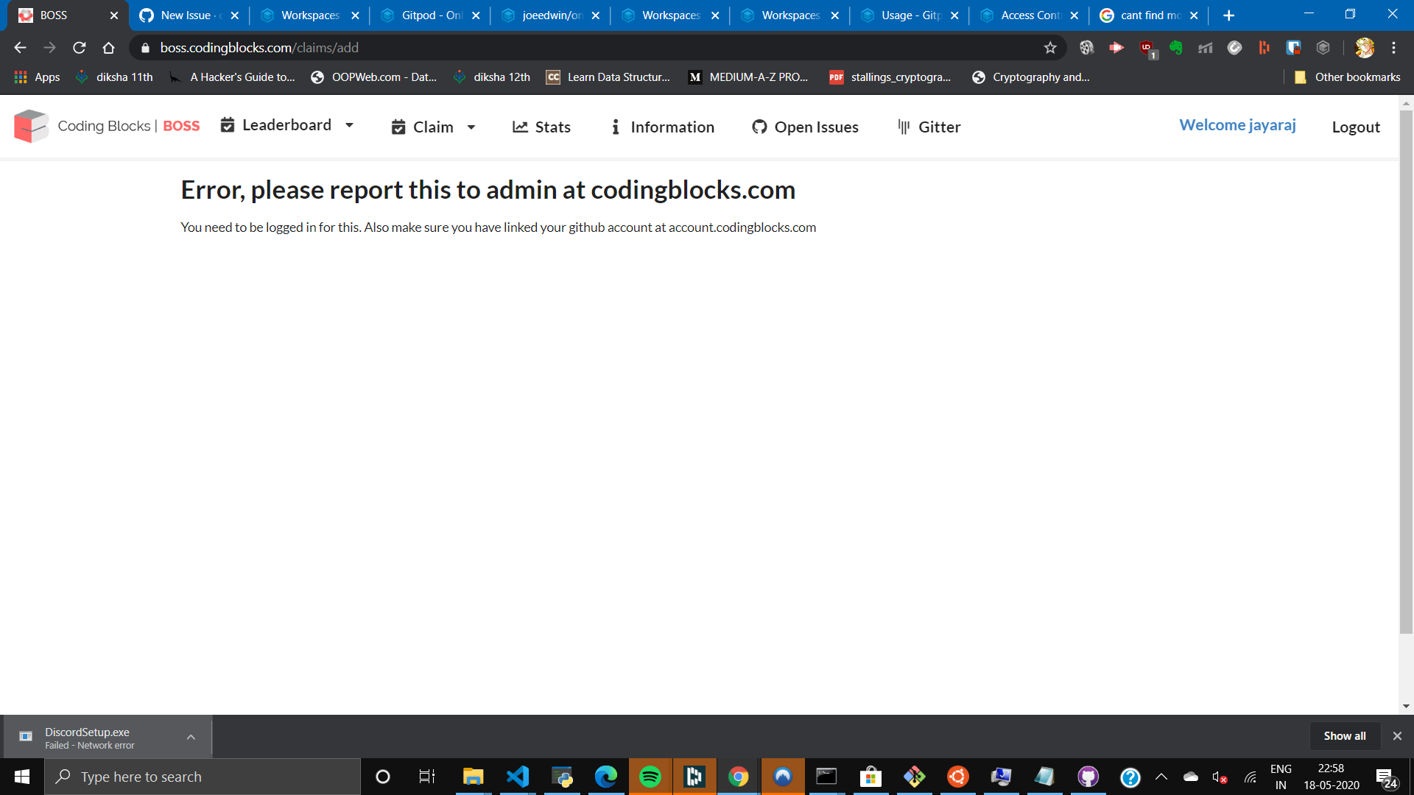The height and width of the screenshot is (795, 1414).
Task: Go to Open Issues
Action: pyautogui.click(x=805, y=127)
